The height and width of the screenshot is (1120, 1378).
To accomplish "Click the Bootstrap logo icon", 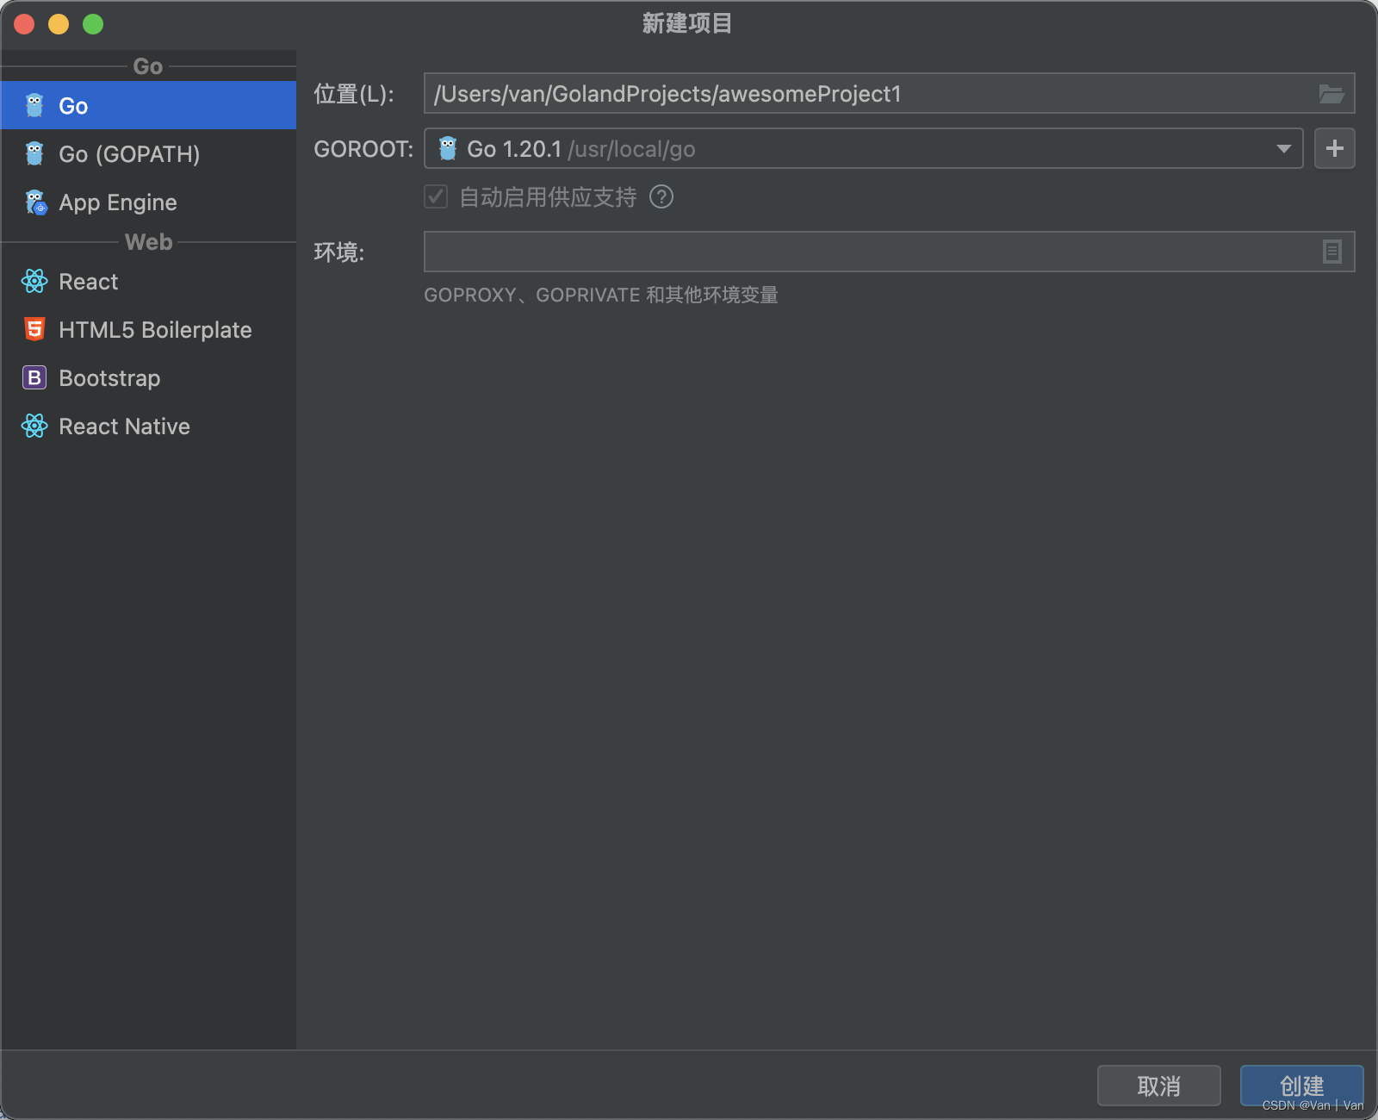I will pos(34,377).
